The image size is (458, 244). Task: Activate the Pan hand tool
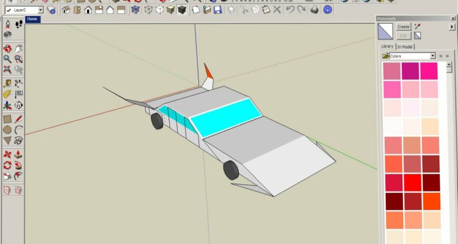(x=18, y=48)
